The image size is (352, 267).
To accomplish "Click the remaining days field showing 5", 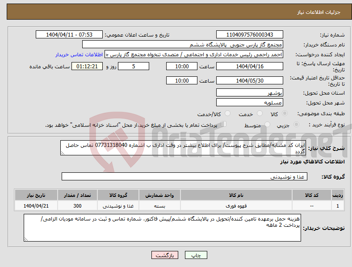I will click(x=134, y=66).
